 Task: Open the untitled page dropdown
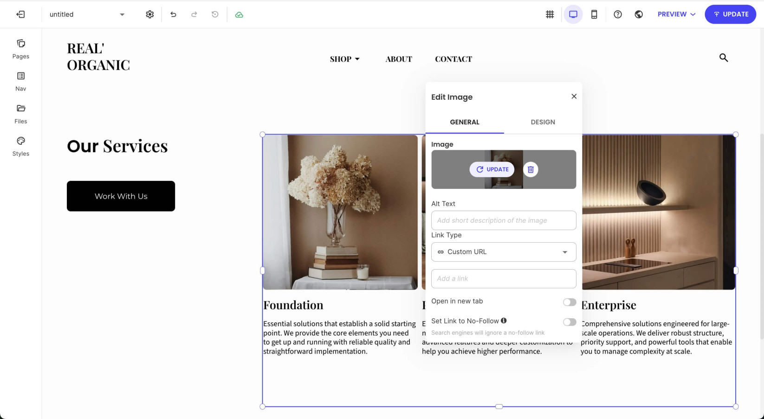(x=87, y=14)
